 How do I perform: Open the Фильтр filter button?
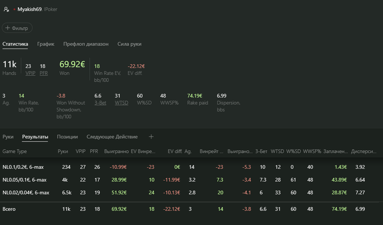coord(18,27)
